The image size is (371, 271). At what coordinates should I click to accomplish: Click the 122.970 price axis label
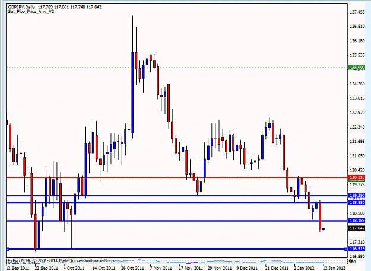tap(357, 113)
